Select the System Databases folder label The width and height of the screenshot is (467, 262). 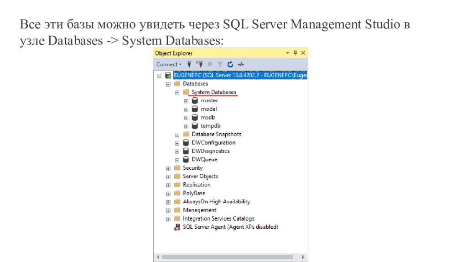pyautogui.click(x=214, y=92)
